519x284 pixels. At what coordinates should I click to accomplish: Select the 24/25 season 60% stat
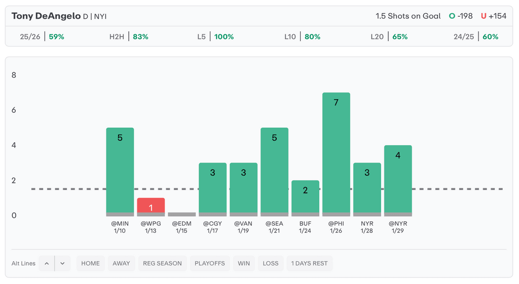tap(476, 37)
